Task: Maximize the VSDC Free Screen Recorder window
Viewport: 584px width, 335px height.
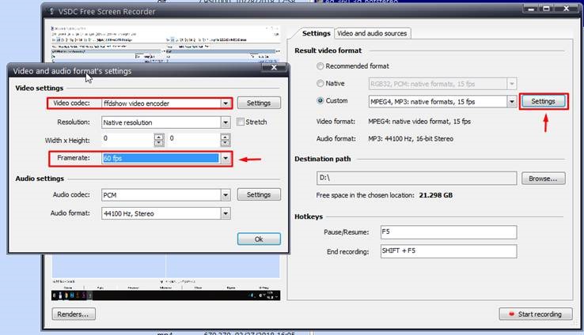Action: click(546, 8)
